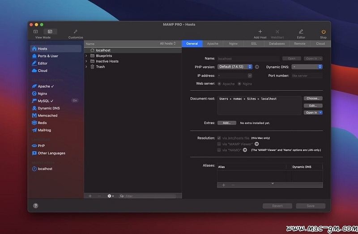The image size is (358, 234).
Task: Click the Add Host plus icon
Action: coord(260,31)
